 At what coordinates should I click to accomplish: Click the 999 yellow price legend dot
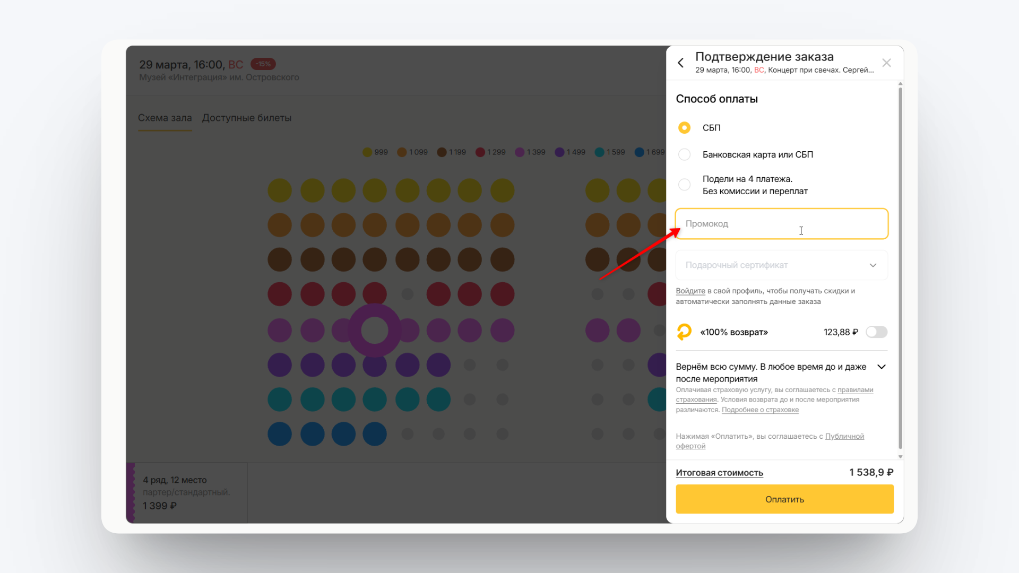367,152
